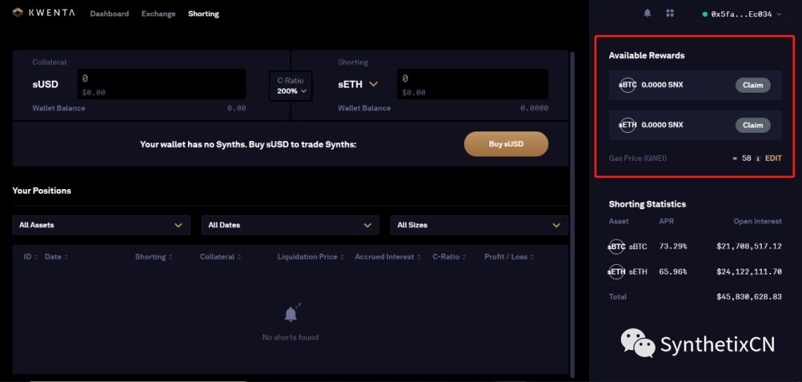Click the Buy sUSD button
Image resolution: width=802 pixels, height=382 pixels.
pyautogui.click(x=506, y=144)
